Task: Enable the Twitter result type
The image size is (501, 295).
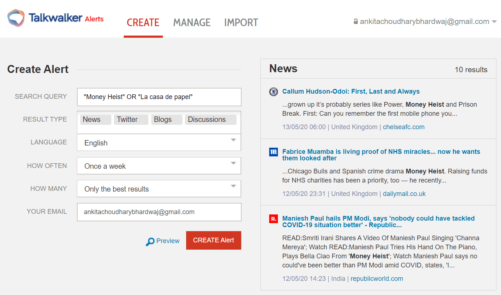Action: tap(131, 119)
